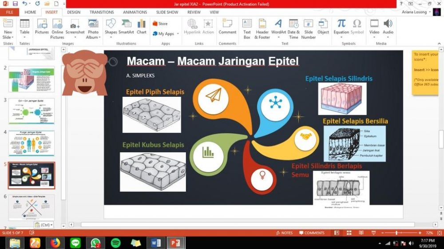Open the REVIEW tab
This screenshot has height=249, width=444.
coord(194,12)
